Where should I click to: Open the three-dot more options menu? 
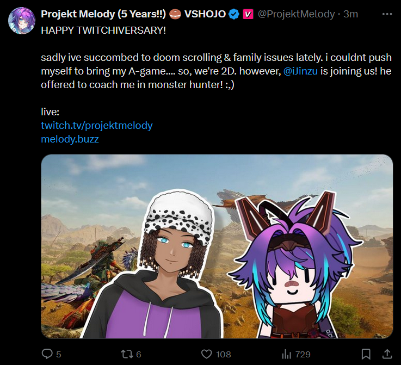[x=387, y=14]
